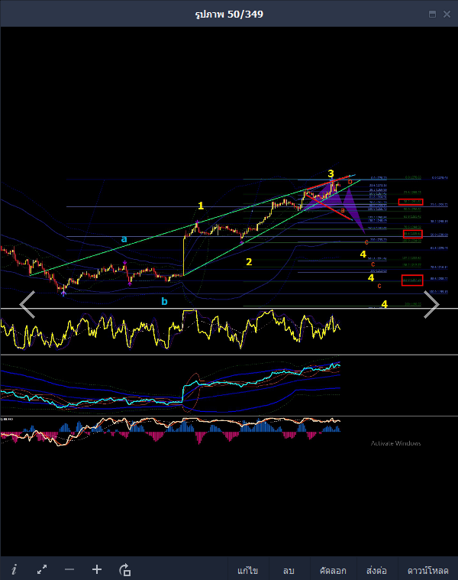Rotate the image with rotate icon
Image resolution: width=458 pixels, height=580 pixels.
point(125,569)
